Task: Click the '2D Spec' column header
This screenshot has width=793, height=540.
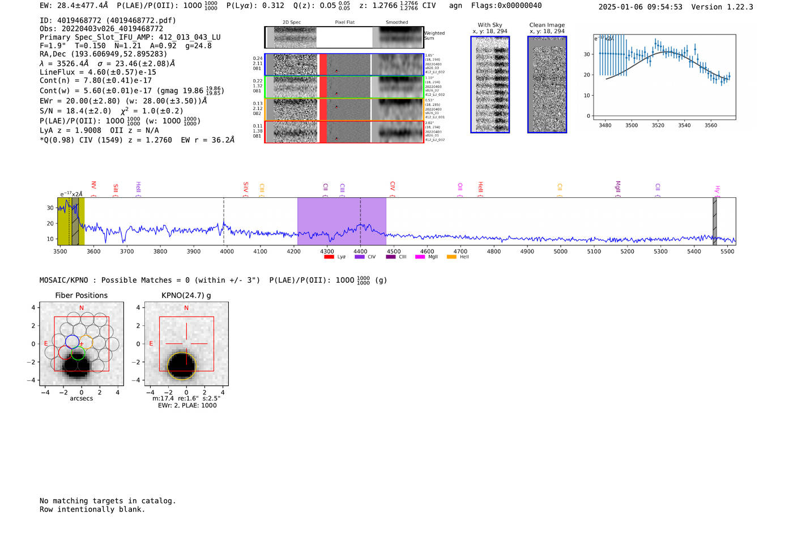Action: tap(292, 23)
